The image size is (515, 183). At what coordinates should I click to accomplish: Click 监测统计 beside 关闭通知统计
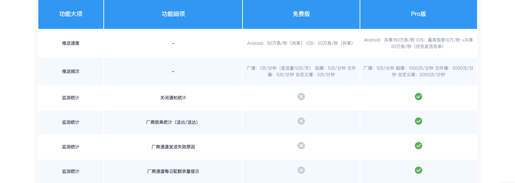pos(71,98)
